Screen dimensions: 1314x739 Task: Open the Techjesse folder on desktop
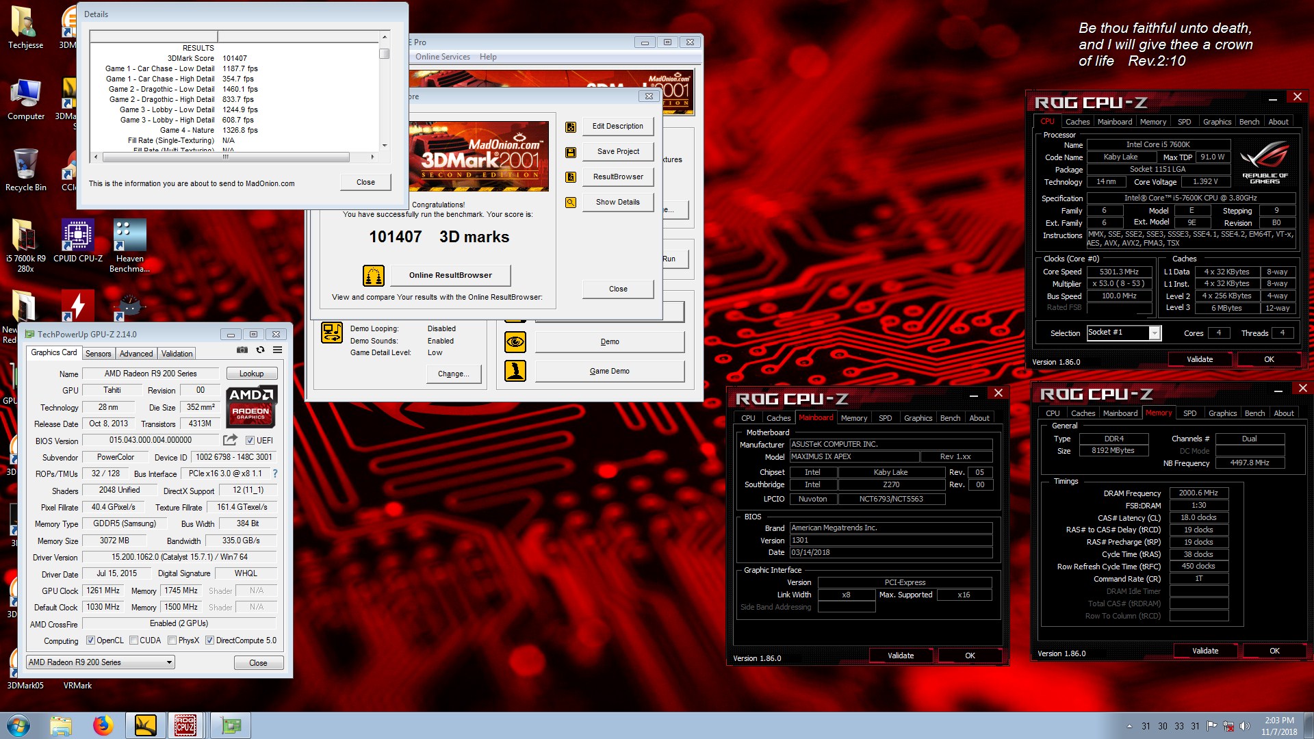(x=25, y=27)
